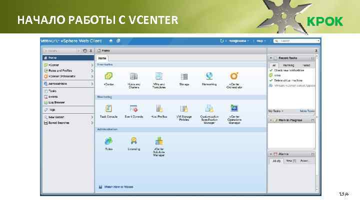This screenshot has height=202, width=360.
Task: Open vCenter Operations Manager icon
Action: pyautogui.click(x=234, y=109)
